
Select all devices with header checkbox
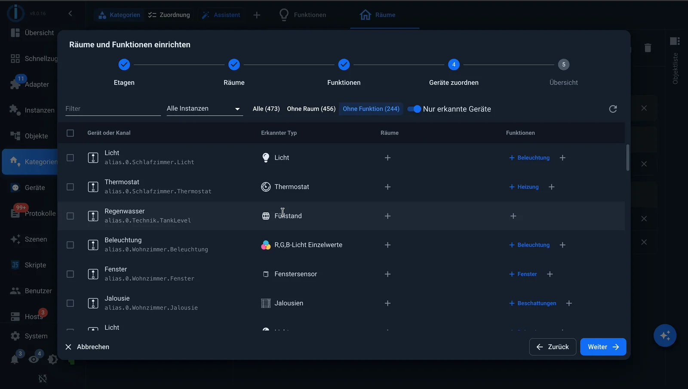(x=70, y=133)
